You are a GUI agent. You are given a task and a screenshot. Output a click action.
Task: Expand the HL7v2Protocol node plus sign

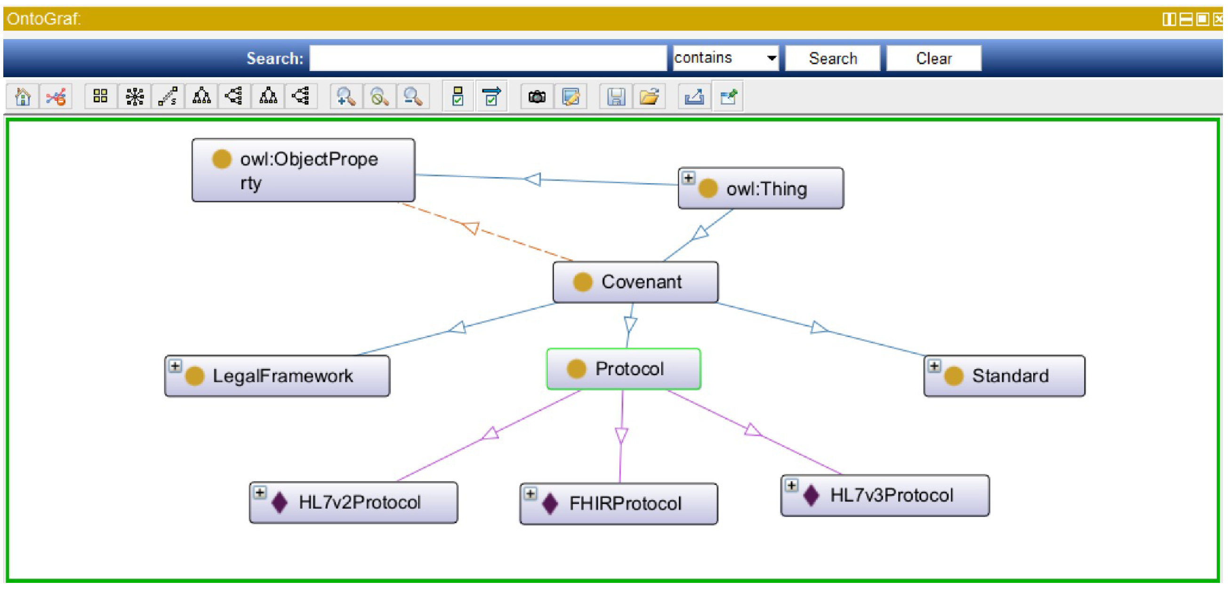[x=260, y=492]
